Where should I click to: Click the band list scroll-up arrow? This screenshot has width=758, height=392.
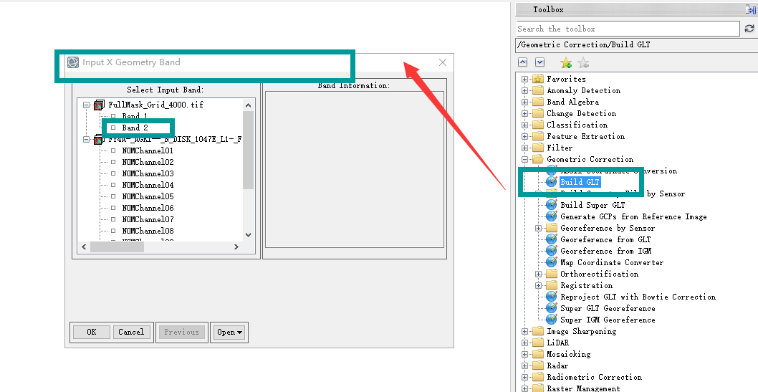(248, 105)
